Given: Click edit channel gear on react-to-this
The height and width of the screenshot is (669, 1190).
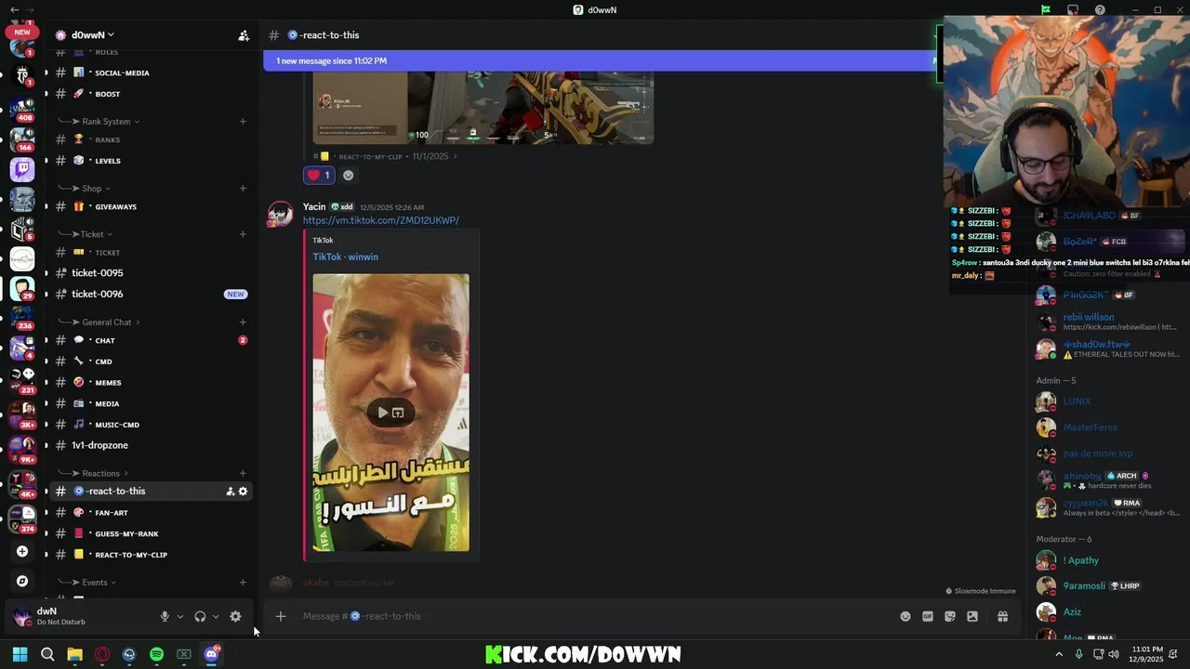Looking at the screenshot, I should (244, 492).
